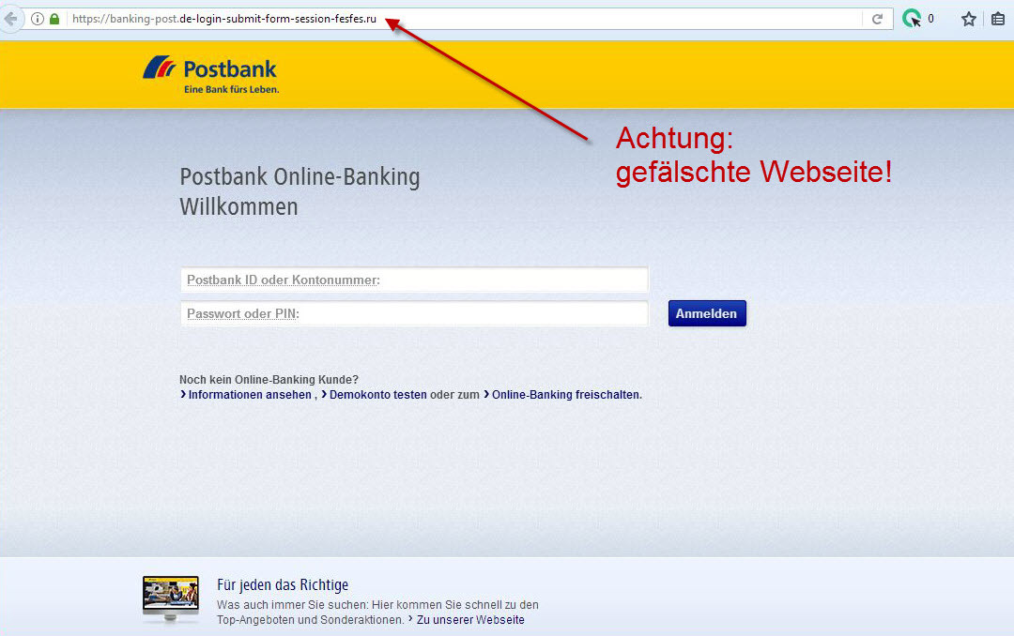
Task: Follow the Zu unserer Webseite link
Action: [470, 620]
